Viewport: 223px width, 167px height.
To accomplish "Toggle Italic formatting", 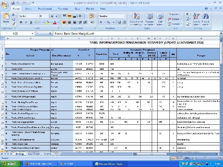I will pos(26,22).
